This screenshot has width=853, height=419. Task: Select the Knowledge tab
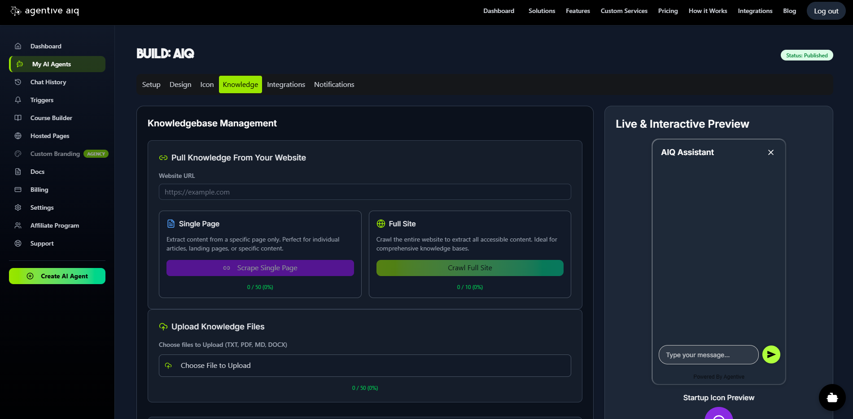pos(241,85)
